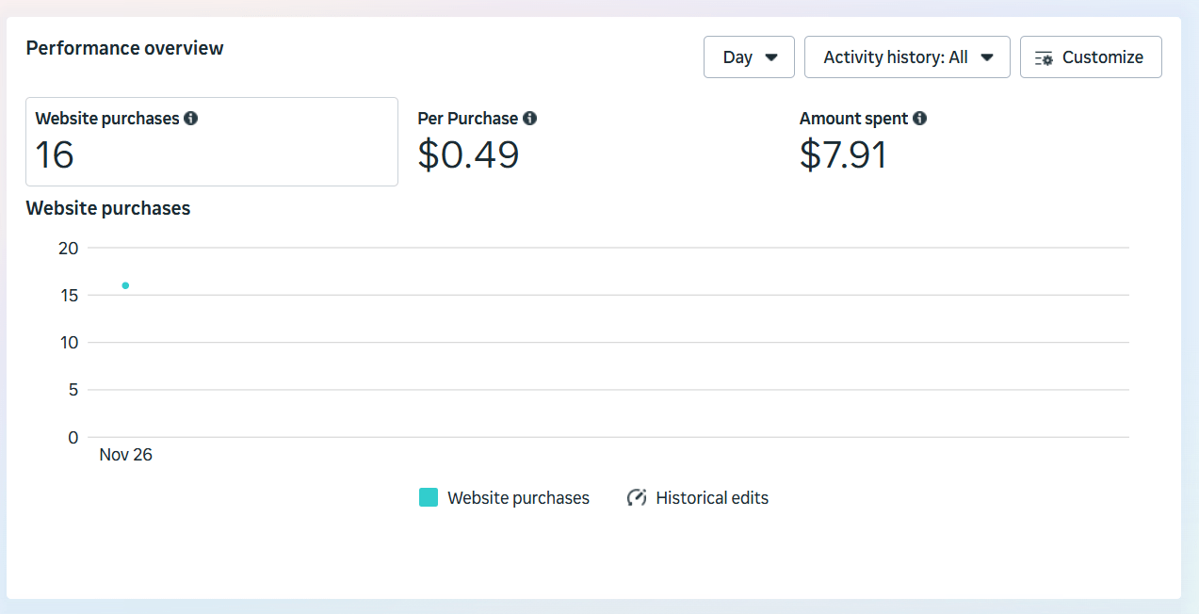
Task: Click the caret arrow on the Day dropdown
Action: click(771, 57)
